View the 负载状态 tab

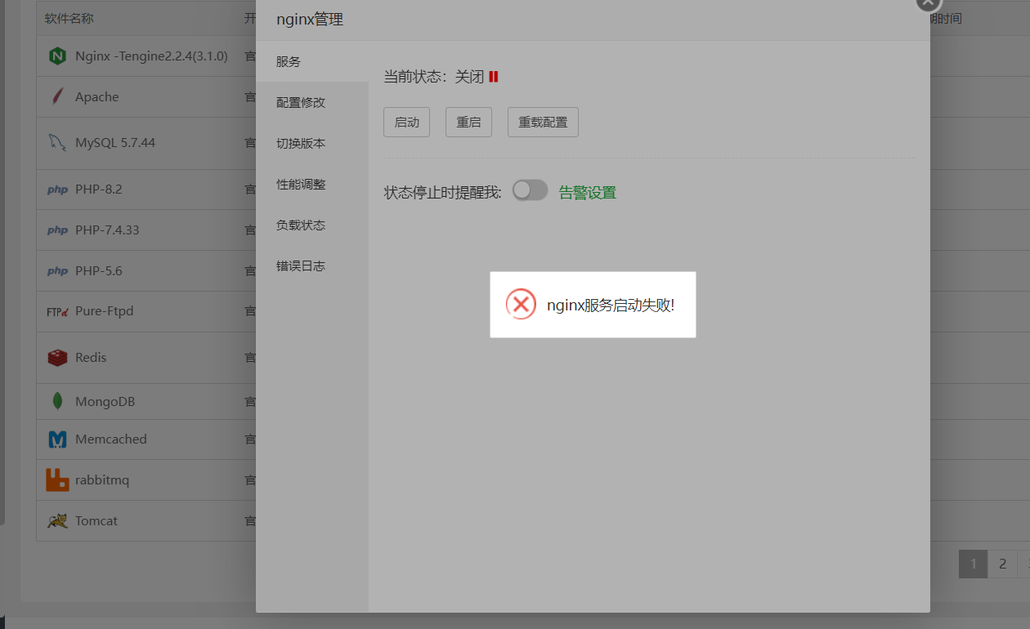(312, 225)
